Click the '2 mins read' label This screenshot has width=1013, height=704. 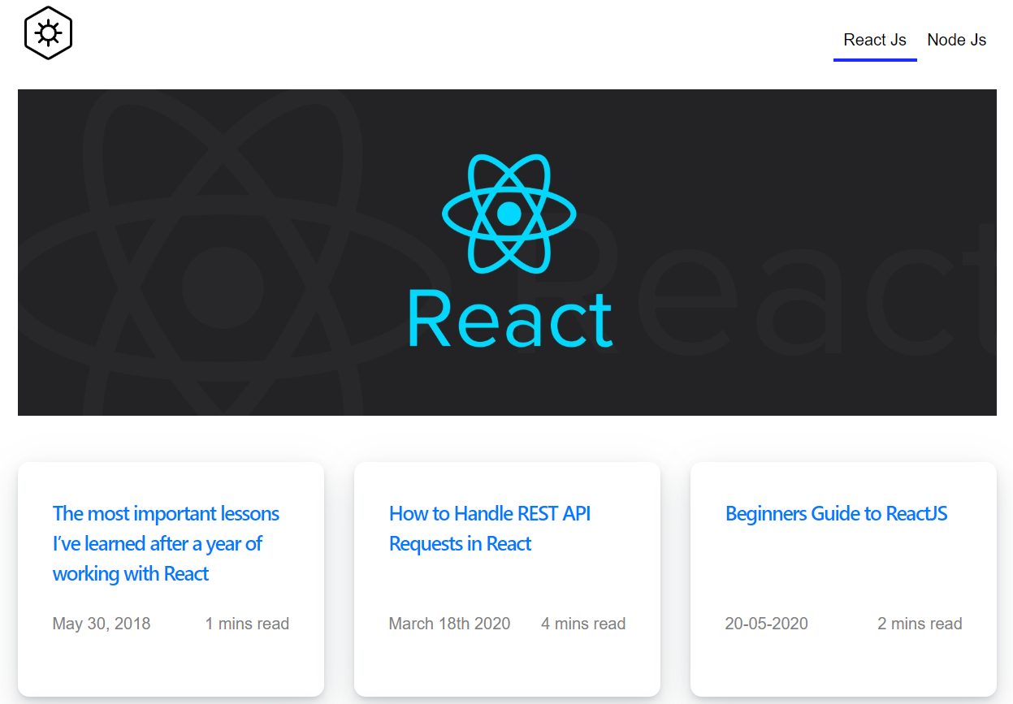pyautogui.click(x=920, y=624)
